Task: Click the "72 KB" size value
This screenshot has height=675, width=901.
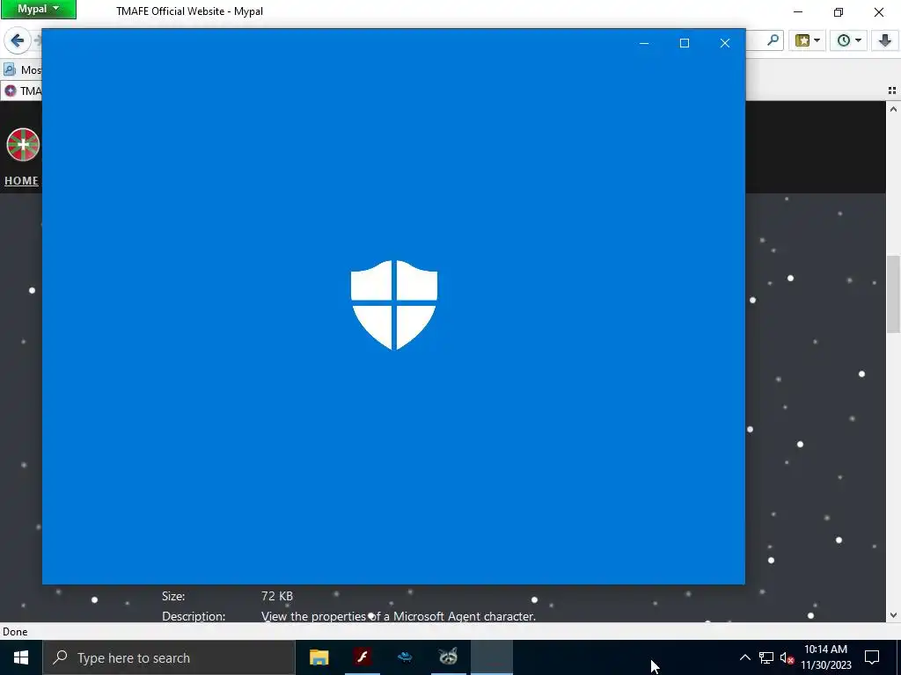Action: tap(277, 596)
